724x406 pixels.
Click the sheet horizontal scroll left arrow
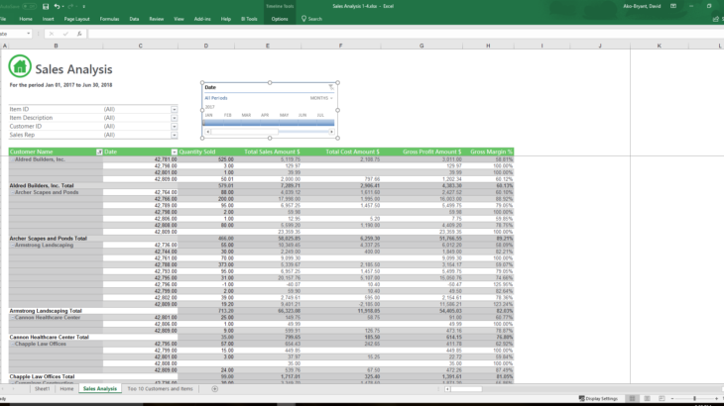(447, 389)
